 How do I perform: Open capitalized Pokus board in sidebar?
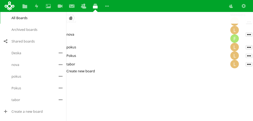pyautogui.click(x=16, y=88)
